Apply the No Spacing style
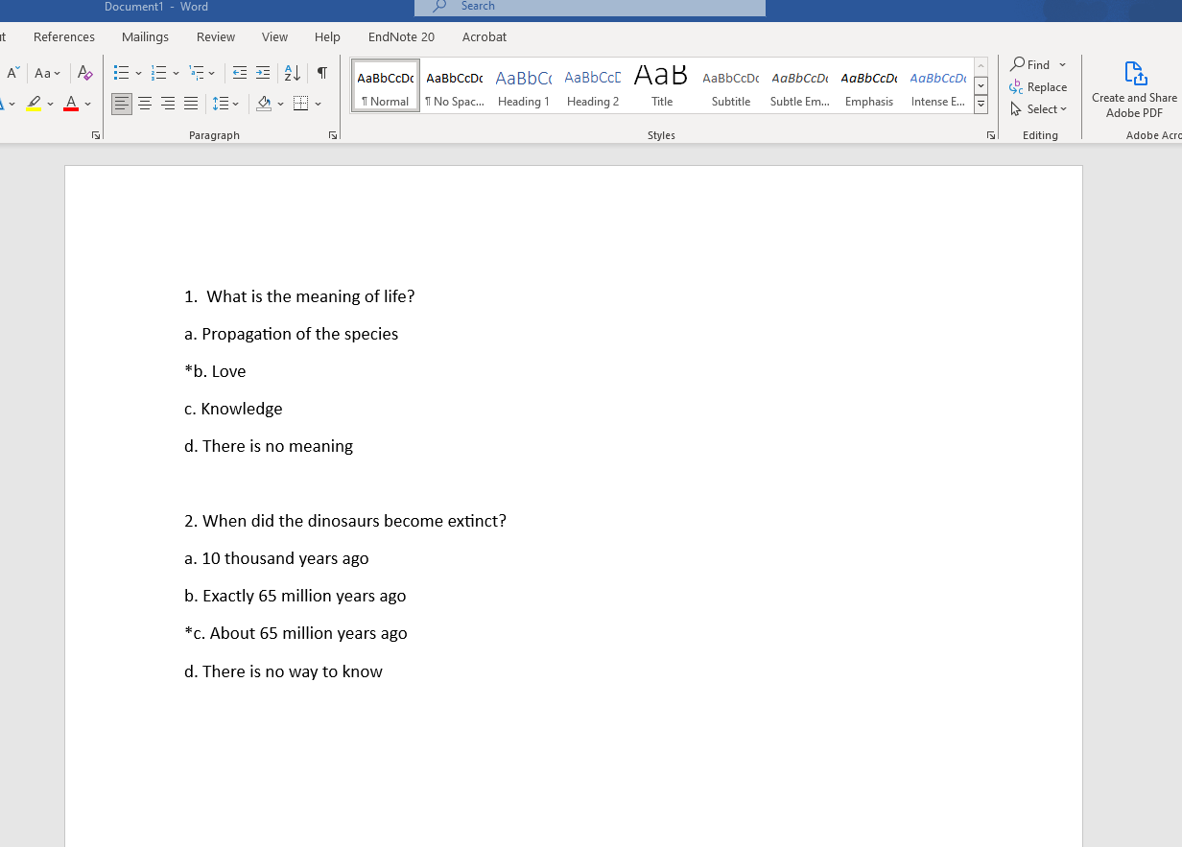This screenshot has height=847, width=1182. click(455, 85)
